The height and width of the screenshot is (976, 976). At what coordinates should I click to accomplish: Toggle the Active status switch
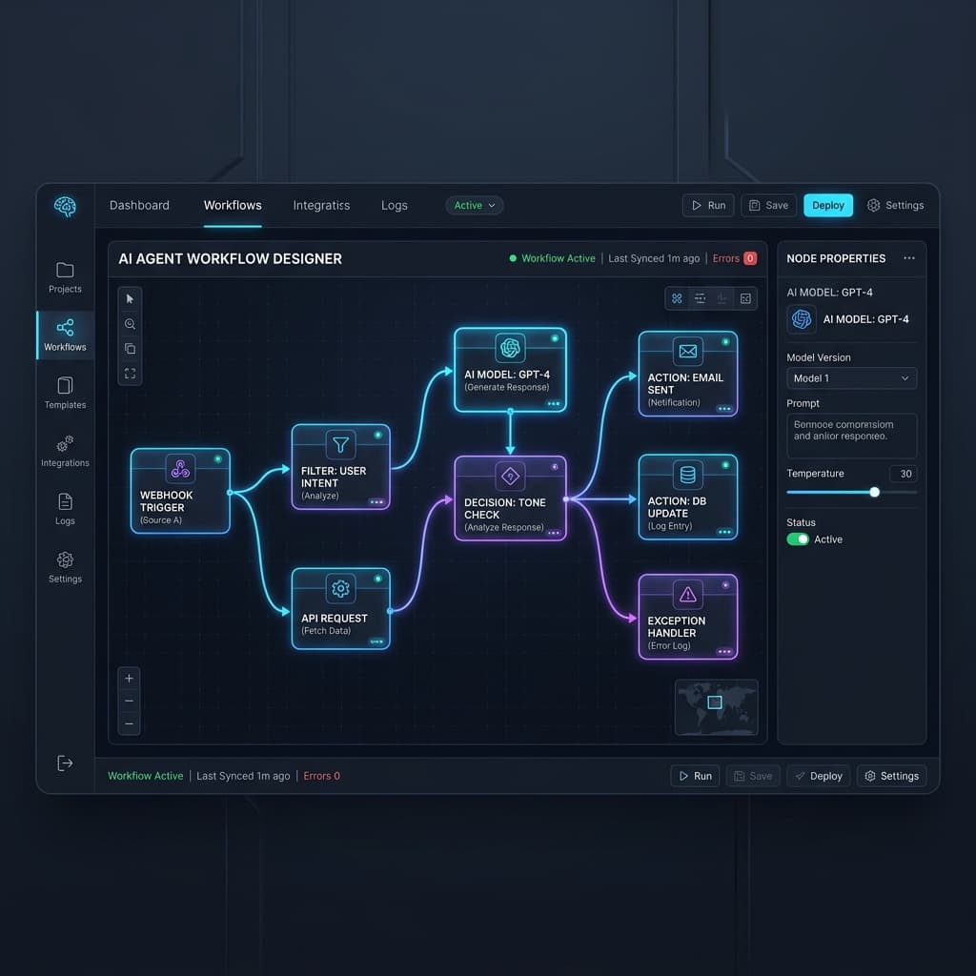click(x=798, y=539)
